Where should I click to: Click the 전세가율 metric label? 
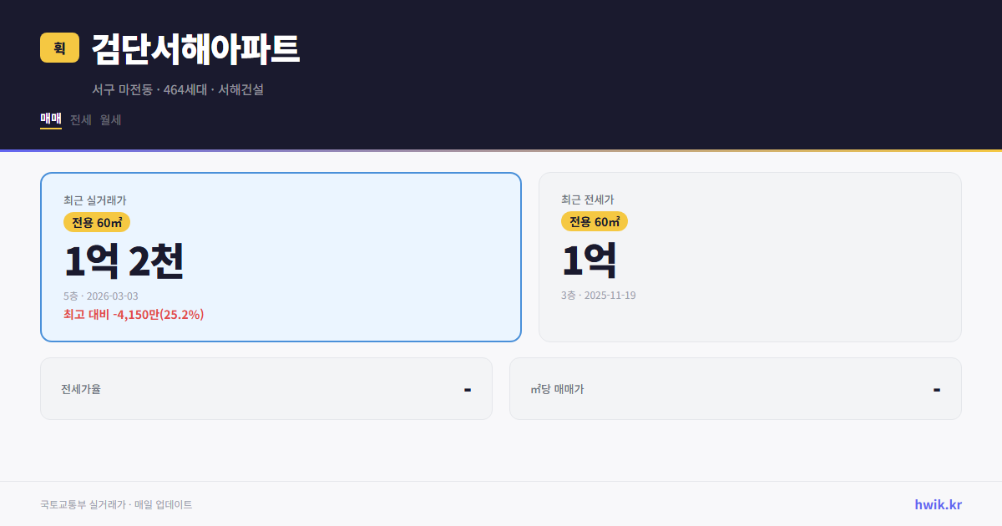pos(81,388)
